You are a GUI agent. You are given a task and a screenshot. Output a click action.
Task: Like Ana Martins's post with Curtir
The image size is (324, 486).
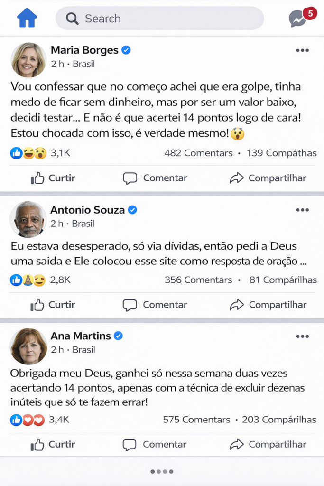(x=53, y=444)
